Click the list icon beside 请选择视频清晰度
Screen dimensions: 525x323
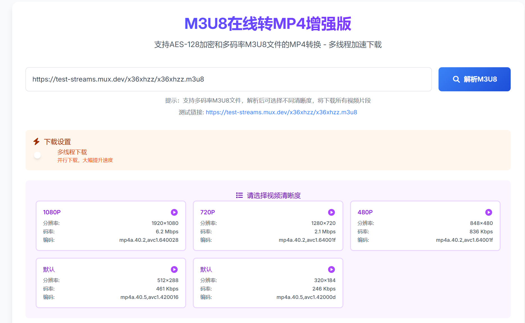tap(239, 195)
